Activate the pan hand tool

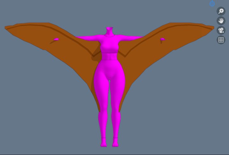point(221,21)
